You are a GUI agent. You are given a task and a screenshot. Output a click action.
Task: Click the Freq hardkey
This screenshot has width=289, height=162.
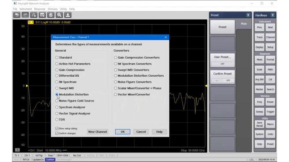click(259, 102)
